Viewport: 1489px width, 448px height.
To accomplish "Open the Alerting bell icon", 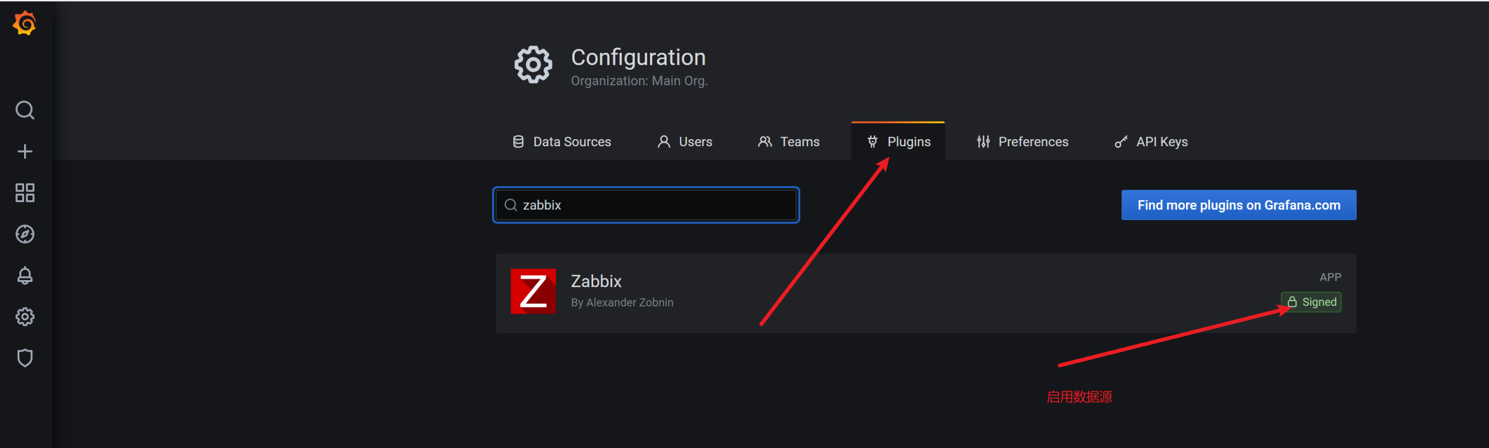I will tap(25, 275).
